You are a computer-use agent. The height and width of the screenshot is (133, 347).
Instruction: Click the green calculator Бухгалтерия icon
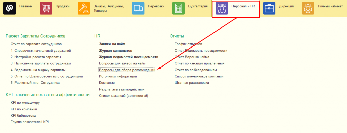178,8
